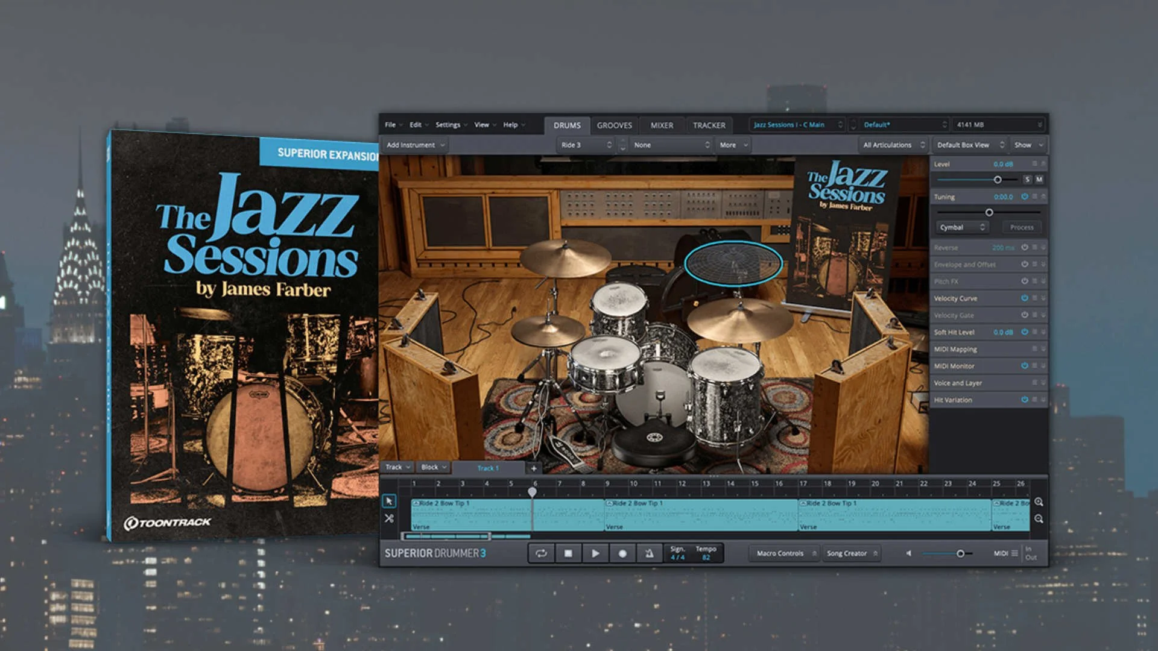
Task: Click the record button in the transport
Action: click(x=622, y=553)
